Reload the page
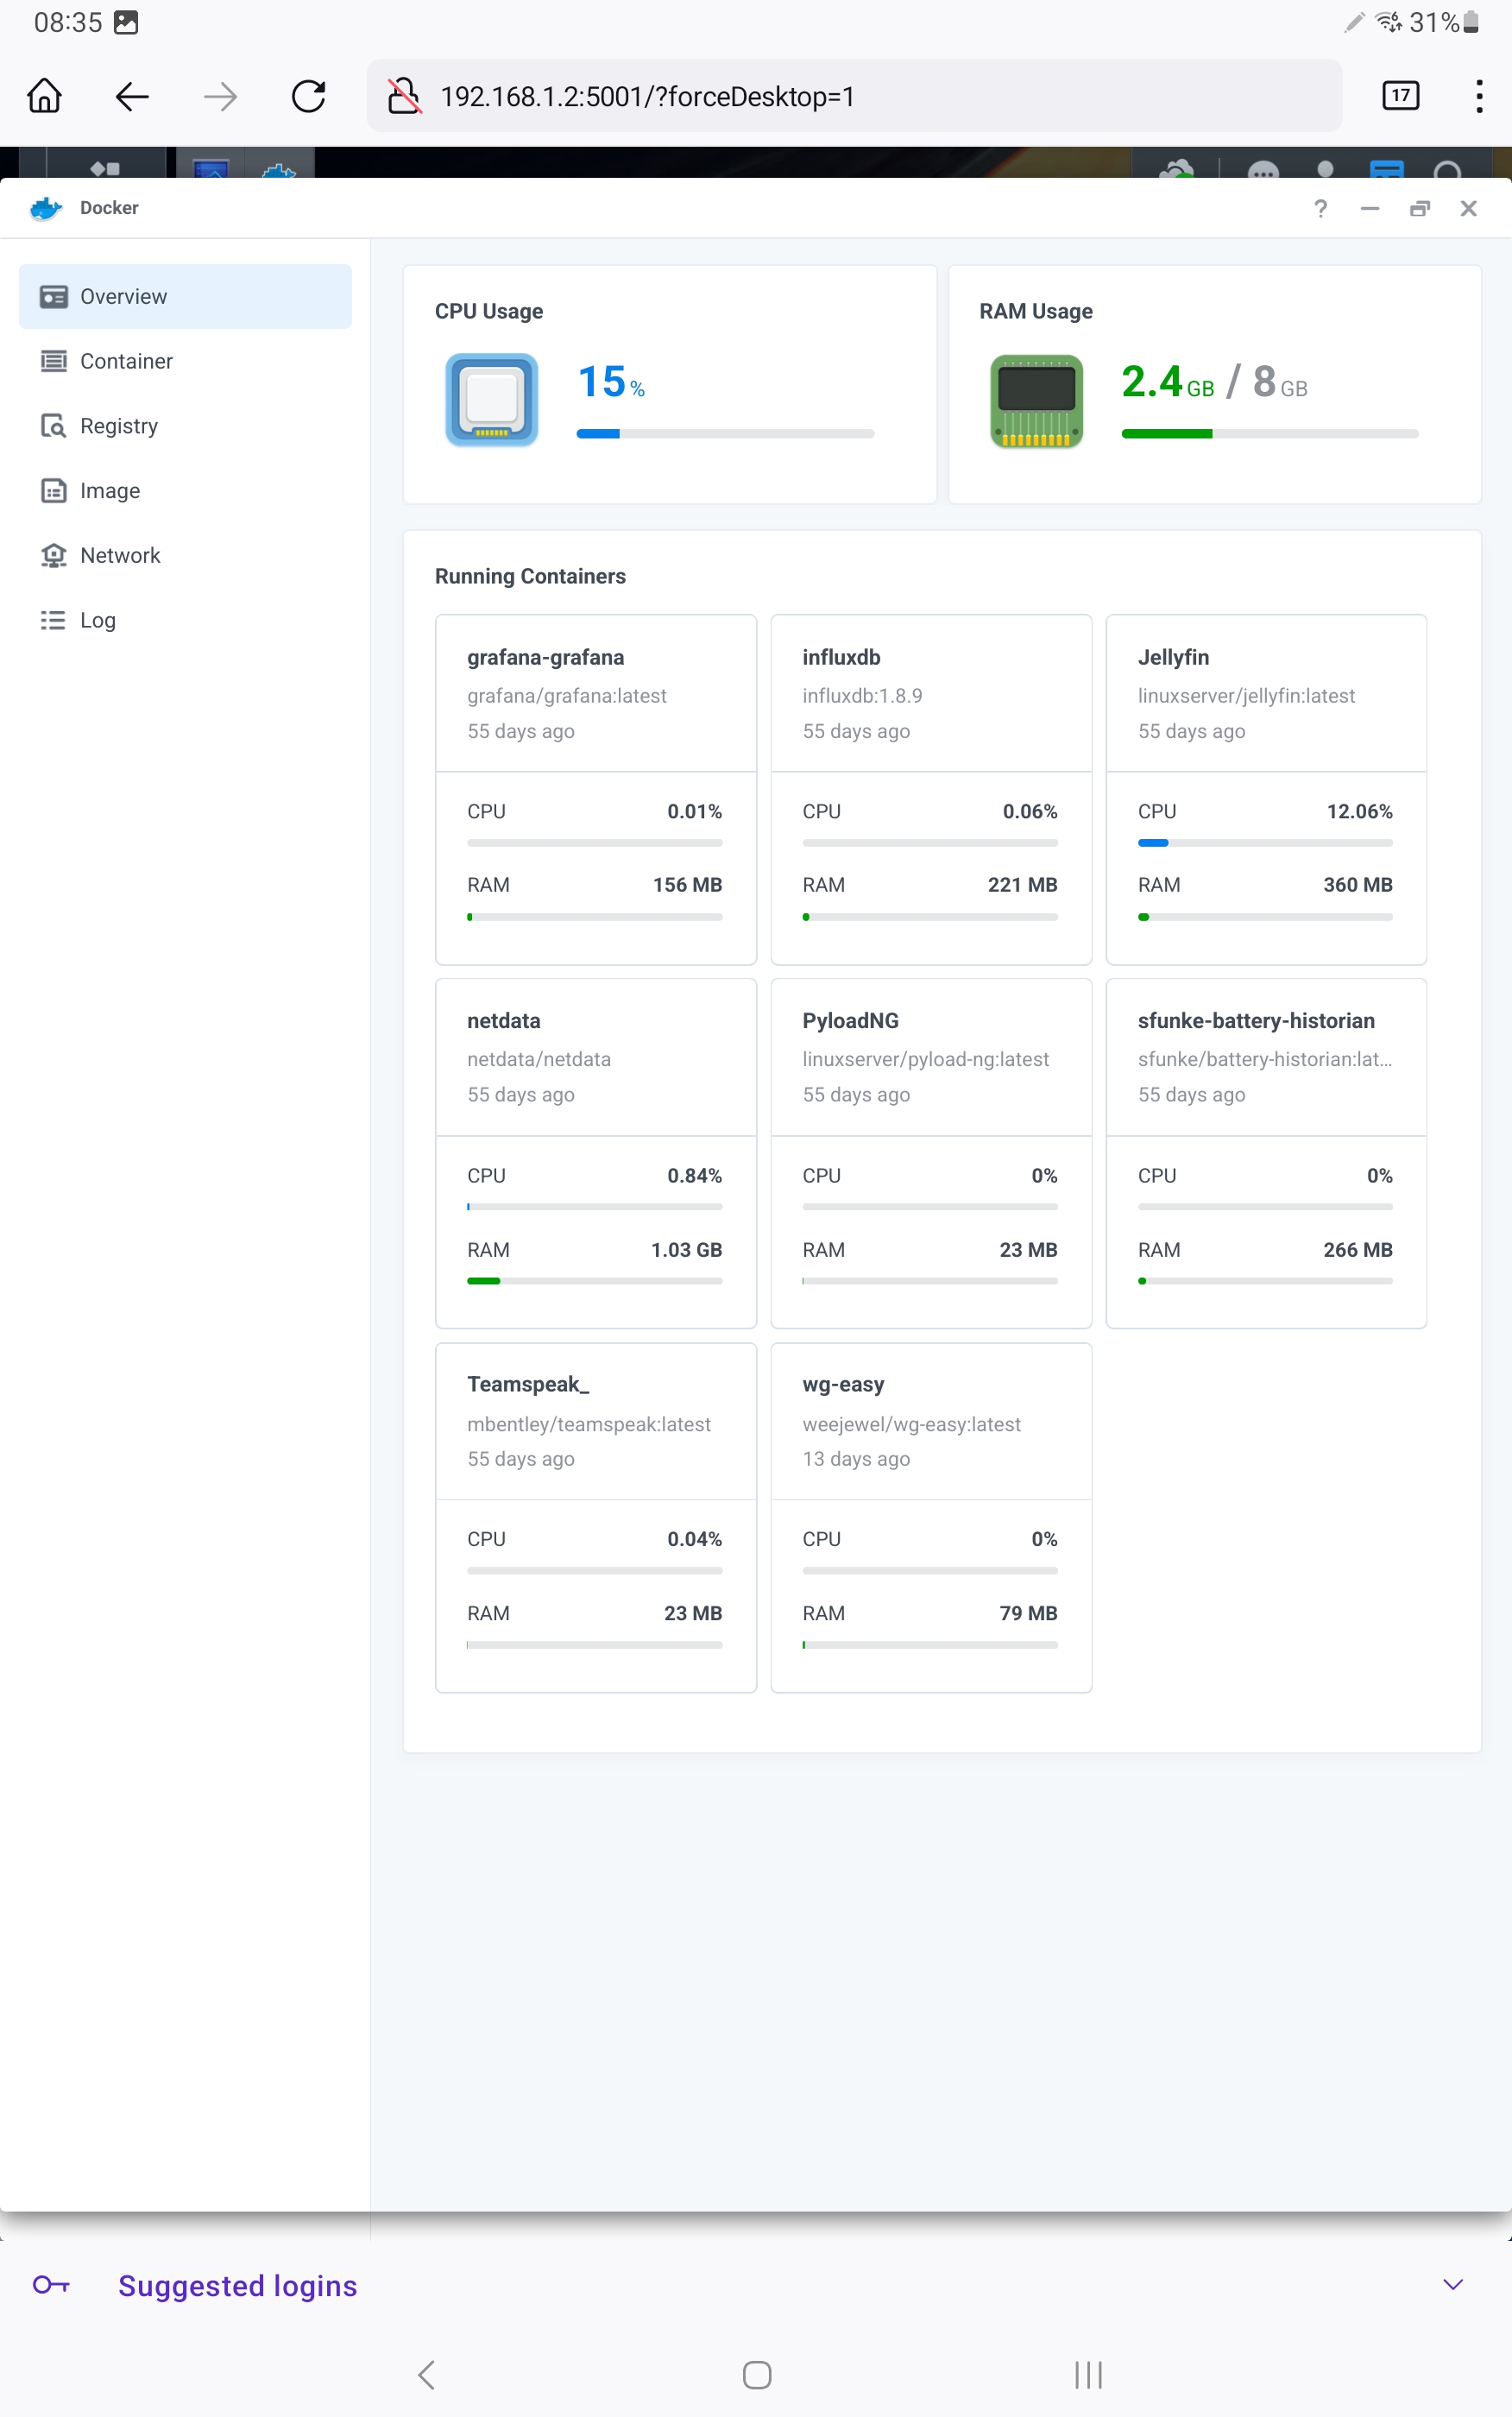1512x2417 pixels. pyautogui.click(x=308, y=96)
